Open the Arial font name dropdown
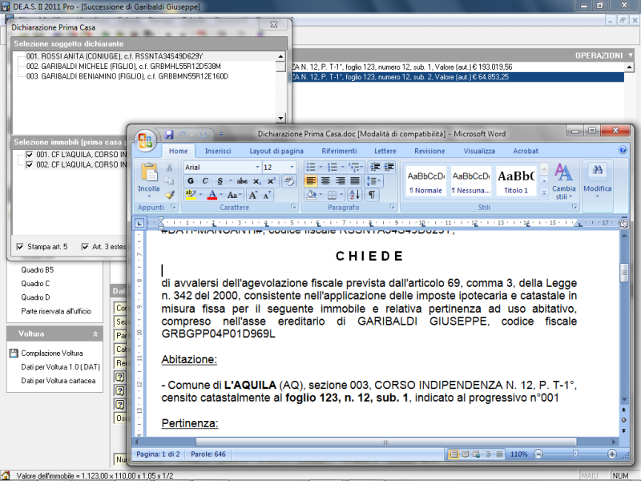Screen dimensions: 641x481 [x=257, y=167]
